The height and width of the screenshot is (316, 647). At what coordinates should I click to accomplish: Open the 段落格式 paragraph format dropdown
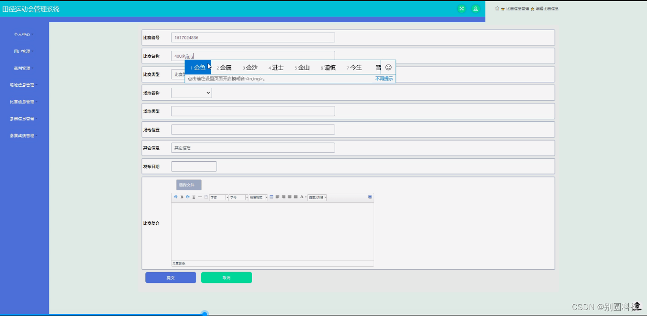point(258,197)
